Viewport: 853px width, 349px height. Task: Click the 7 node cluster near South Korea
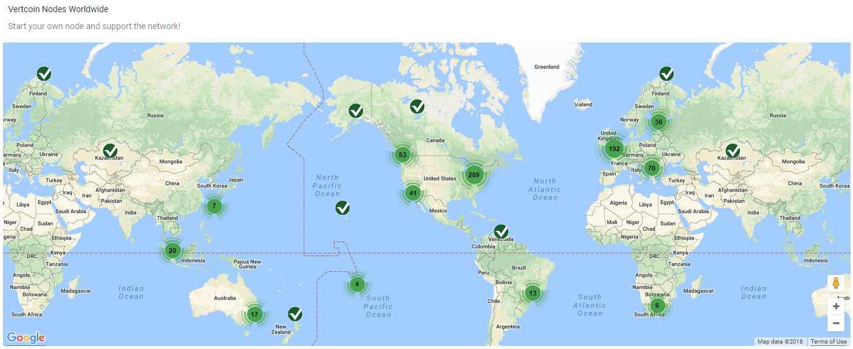click(x=213, y=206)
